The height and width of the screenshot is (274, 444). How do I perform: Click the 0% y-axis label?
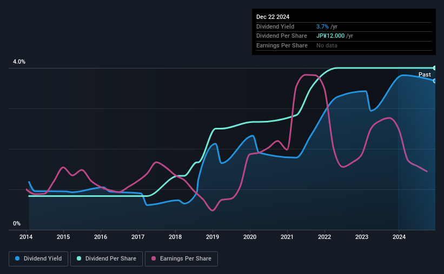(17, 223)
